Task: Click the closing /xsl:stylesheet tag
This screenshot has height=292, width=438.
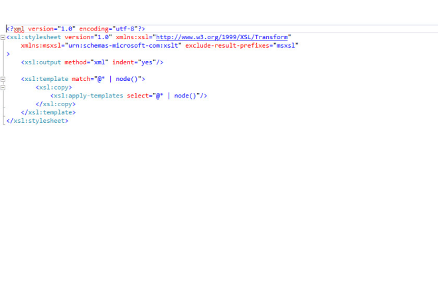Action: tap(37, 121)
